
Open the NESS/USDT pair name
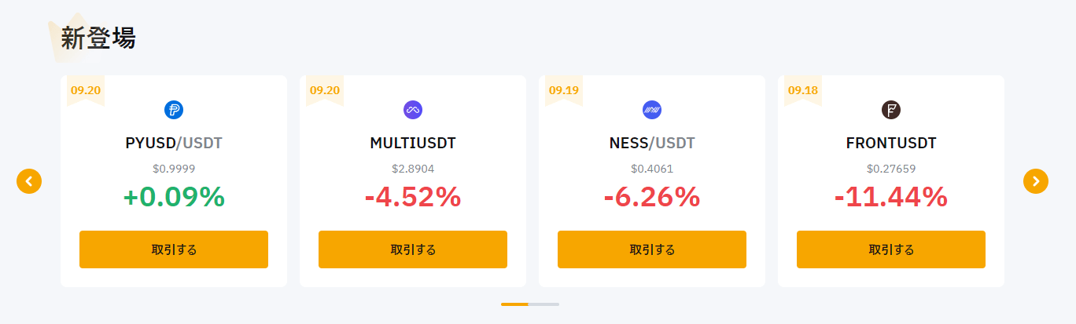pos(652,144)
